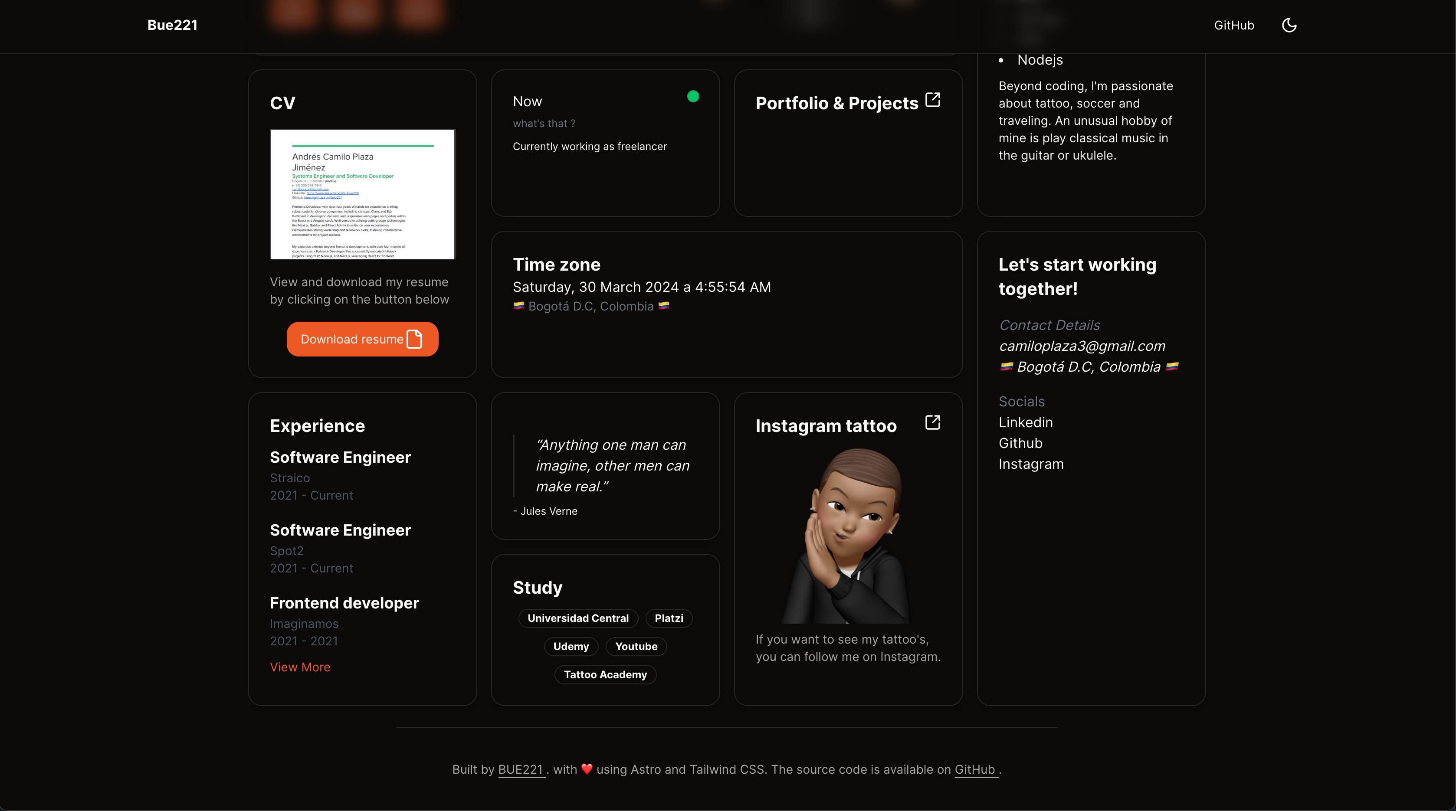Toggle dark mode moon icon
The height and width of the screenshot is (811, 1456).
tap(1289, 25)
